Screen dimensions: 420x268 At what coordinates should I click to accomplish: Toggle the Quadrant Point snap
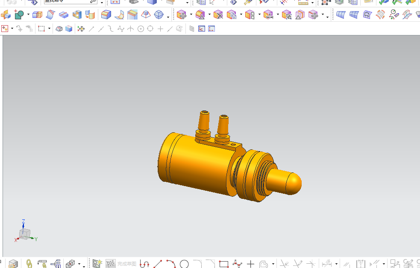pos(150,28)
